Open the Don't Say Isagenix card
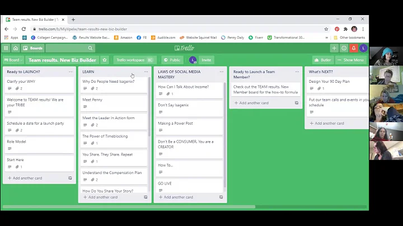Image resolution: width=403 pixels, height=226 pixels. click(189, 109)
